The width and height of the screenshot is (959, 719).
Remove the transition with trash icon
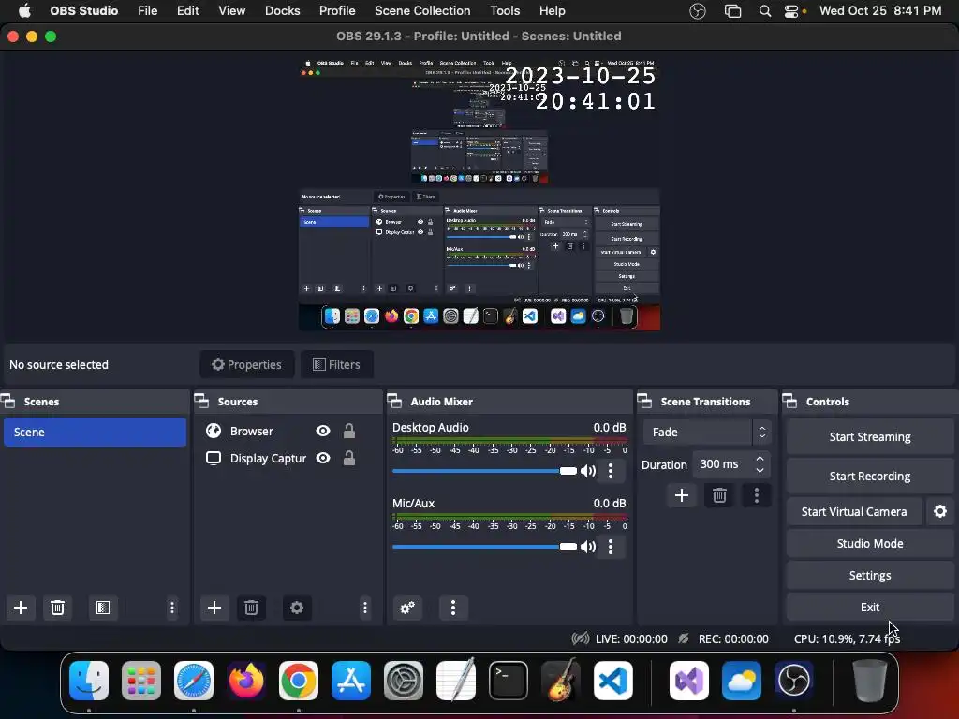point(719,495)
